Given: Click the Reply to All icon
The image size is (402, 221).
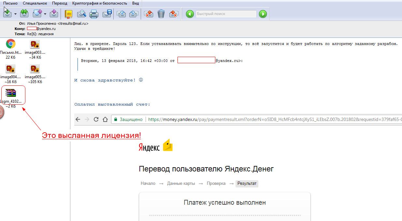Looking at the screenshot, I should point(24,14).
